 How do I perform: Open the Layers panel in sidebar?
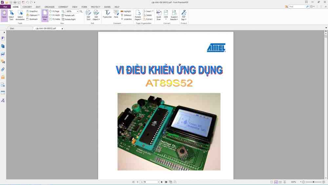coord(3,54)
